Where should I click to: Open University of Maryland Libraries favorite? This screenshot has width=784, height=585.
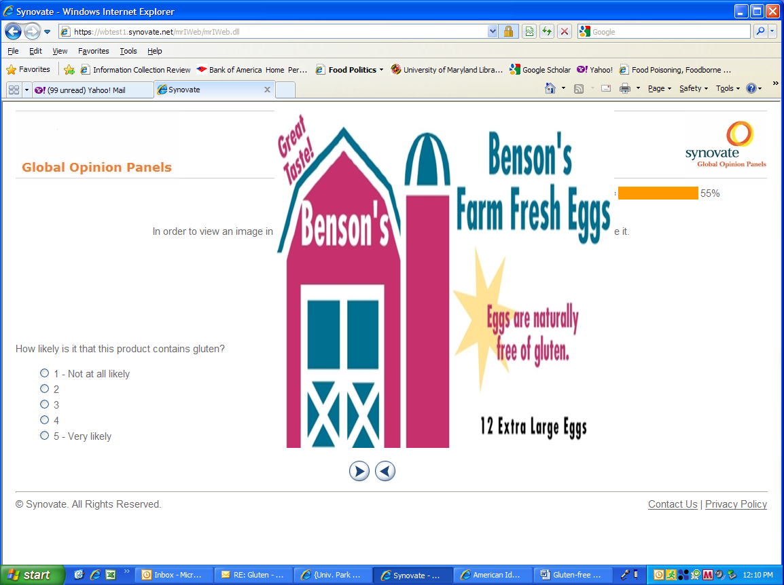point(447,70)
